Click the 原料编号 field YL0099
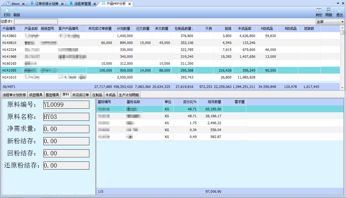The width and height of the screenshot is (346, 198). pos(66,105)
